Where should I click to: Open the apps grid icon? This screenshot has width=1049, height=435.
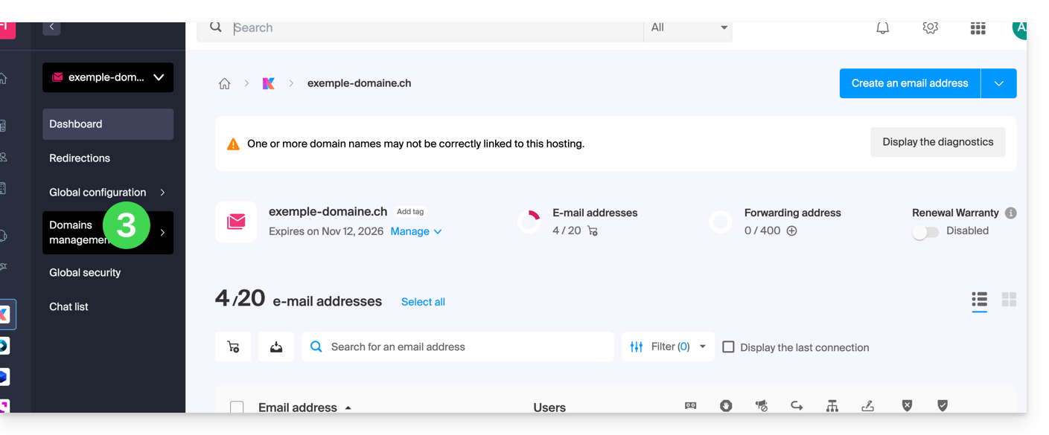click(x=978, y=28)
